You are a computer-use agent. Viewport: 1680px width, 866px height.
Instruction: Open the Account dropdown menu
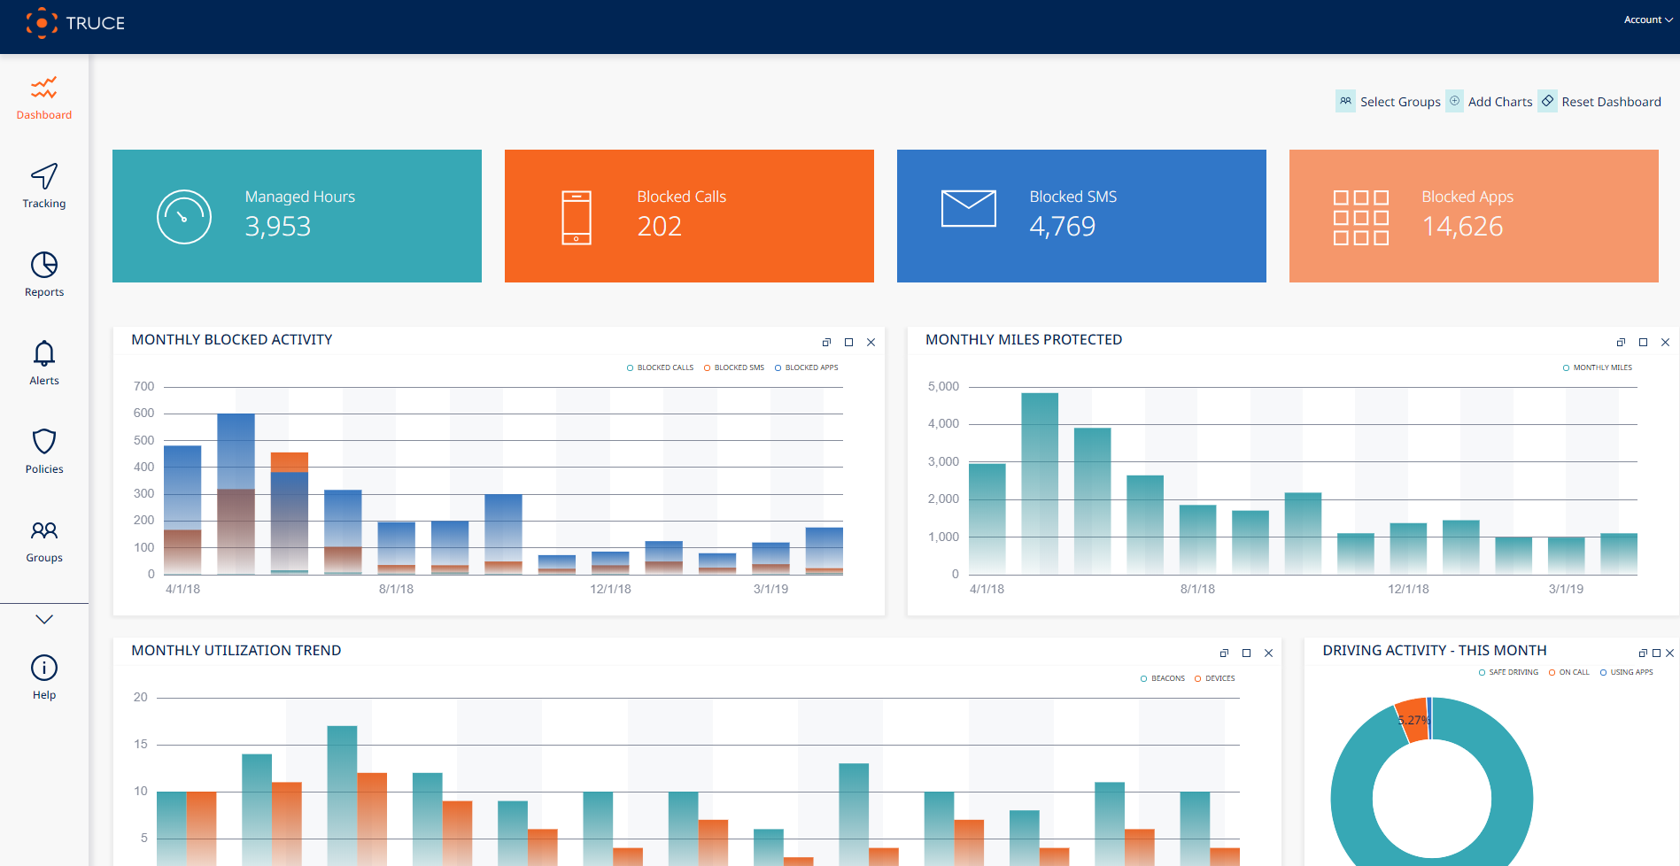coord(1645,19)
